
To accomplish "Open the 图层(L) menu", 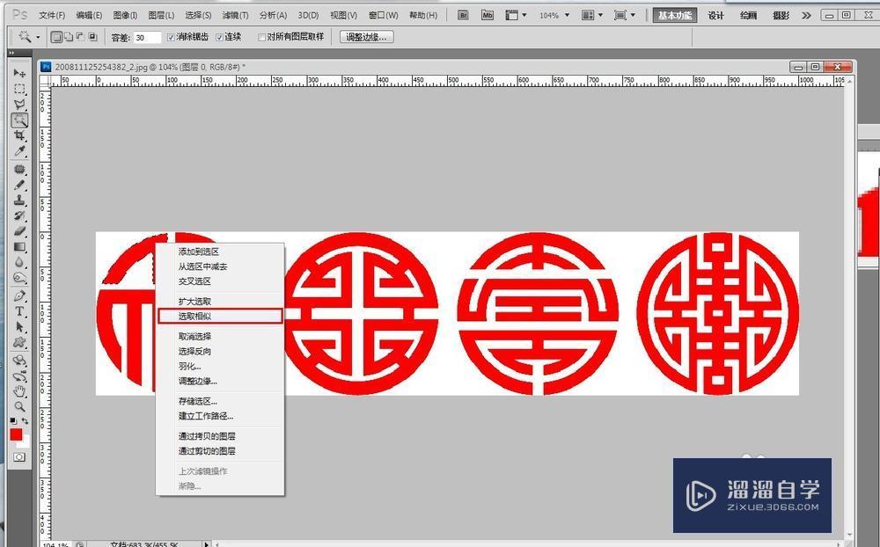I will (x=161, y=15).
